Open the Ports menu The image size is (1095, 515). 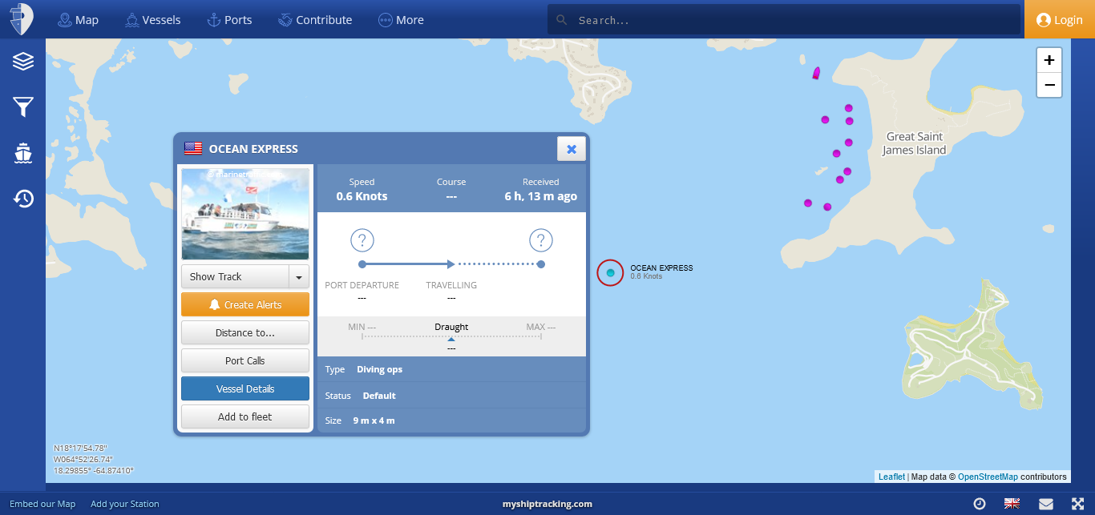[x=229, y=20]
